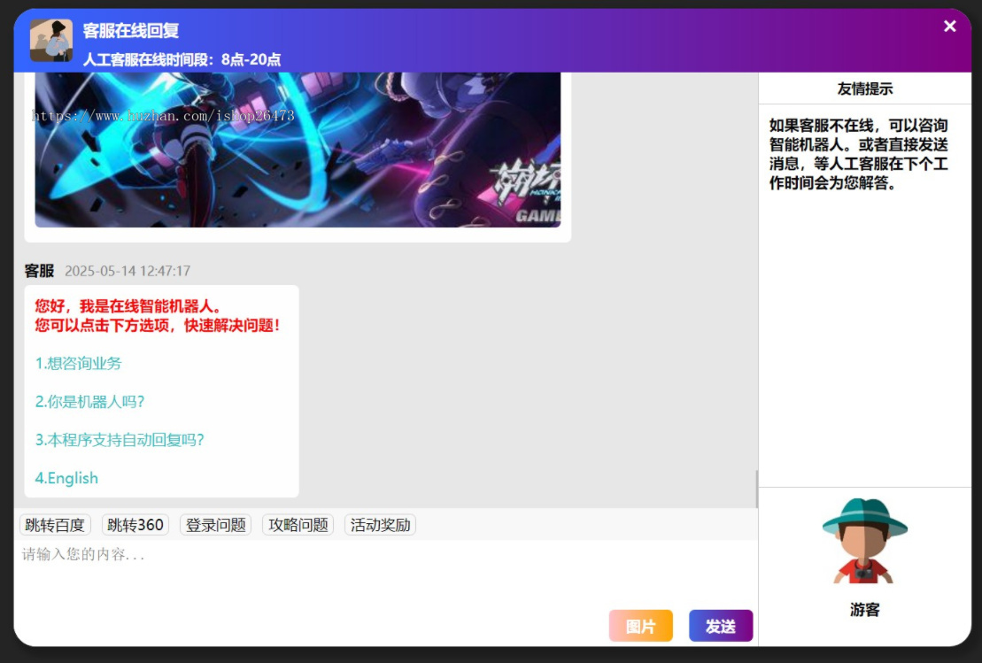The height and width of the screenshot is (663, 982).
Task: Click the 友情提示 panel heading
Action: (865, 89)
